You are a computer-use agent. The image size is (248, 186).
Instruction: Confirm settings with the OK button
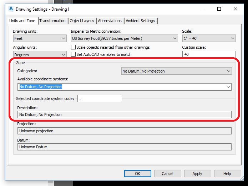tap(138, 174)
